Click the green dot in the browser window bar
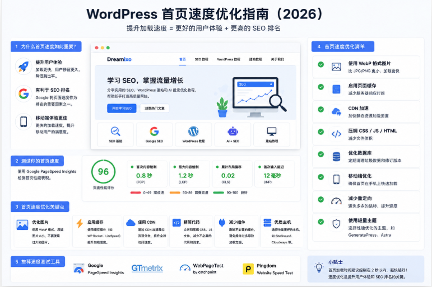The width and height of the screenshot is (432, 287). click(108, 48)
